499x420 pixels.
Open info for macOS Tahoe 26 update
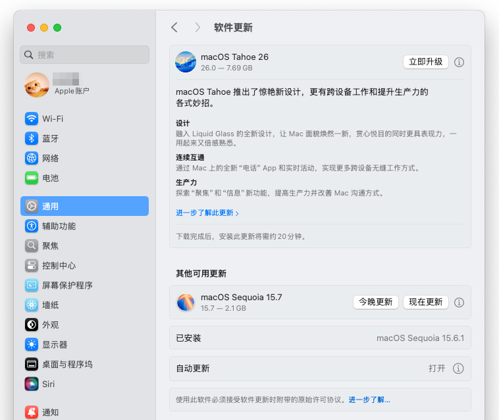pos(459,62)
